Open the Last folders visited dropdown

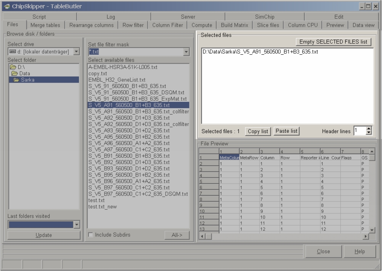(x=77, y=224)
